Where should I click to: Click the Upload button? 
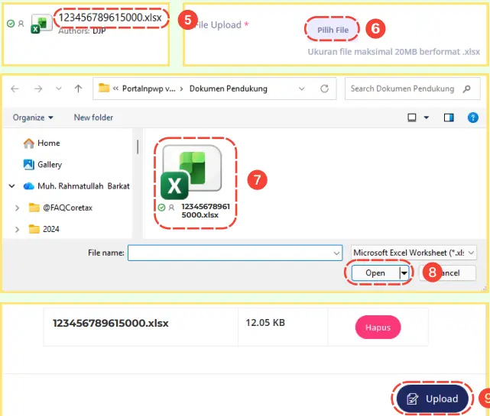[432, 398]
